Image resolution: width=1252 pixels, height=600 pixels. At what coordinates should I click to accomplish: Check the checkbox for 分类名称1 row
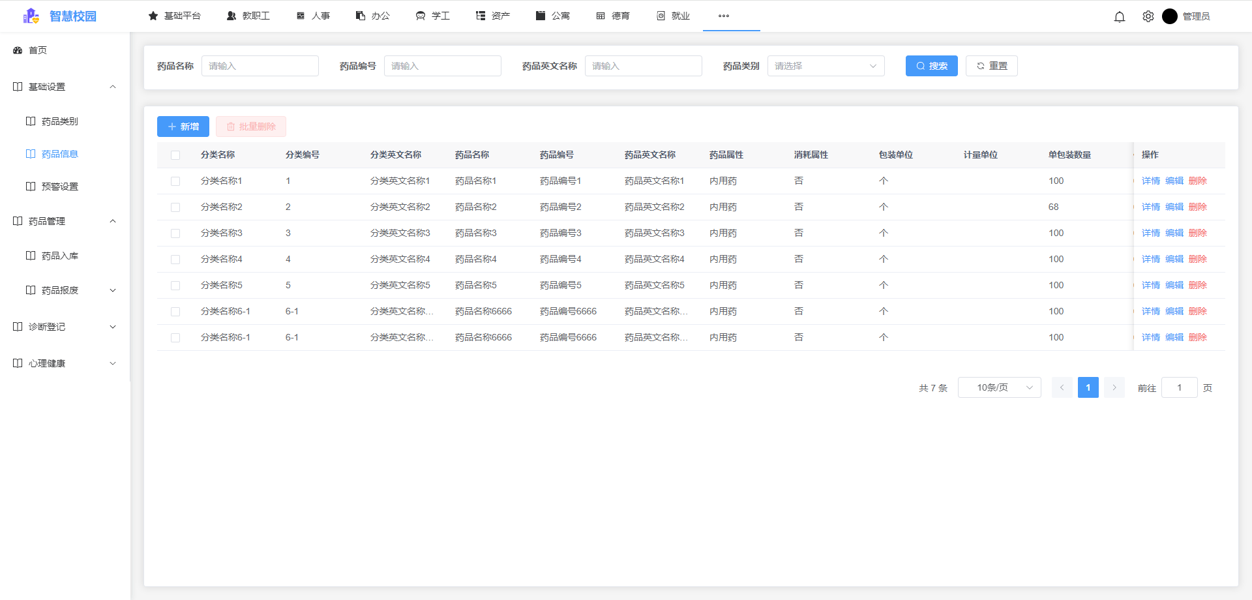tap(175, 181)
